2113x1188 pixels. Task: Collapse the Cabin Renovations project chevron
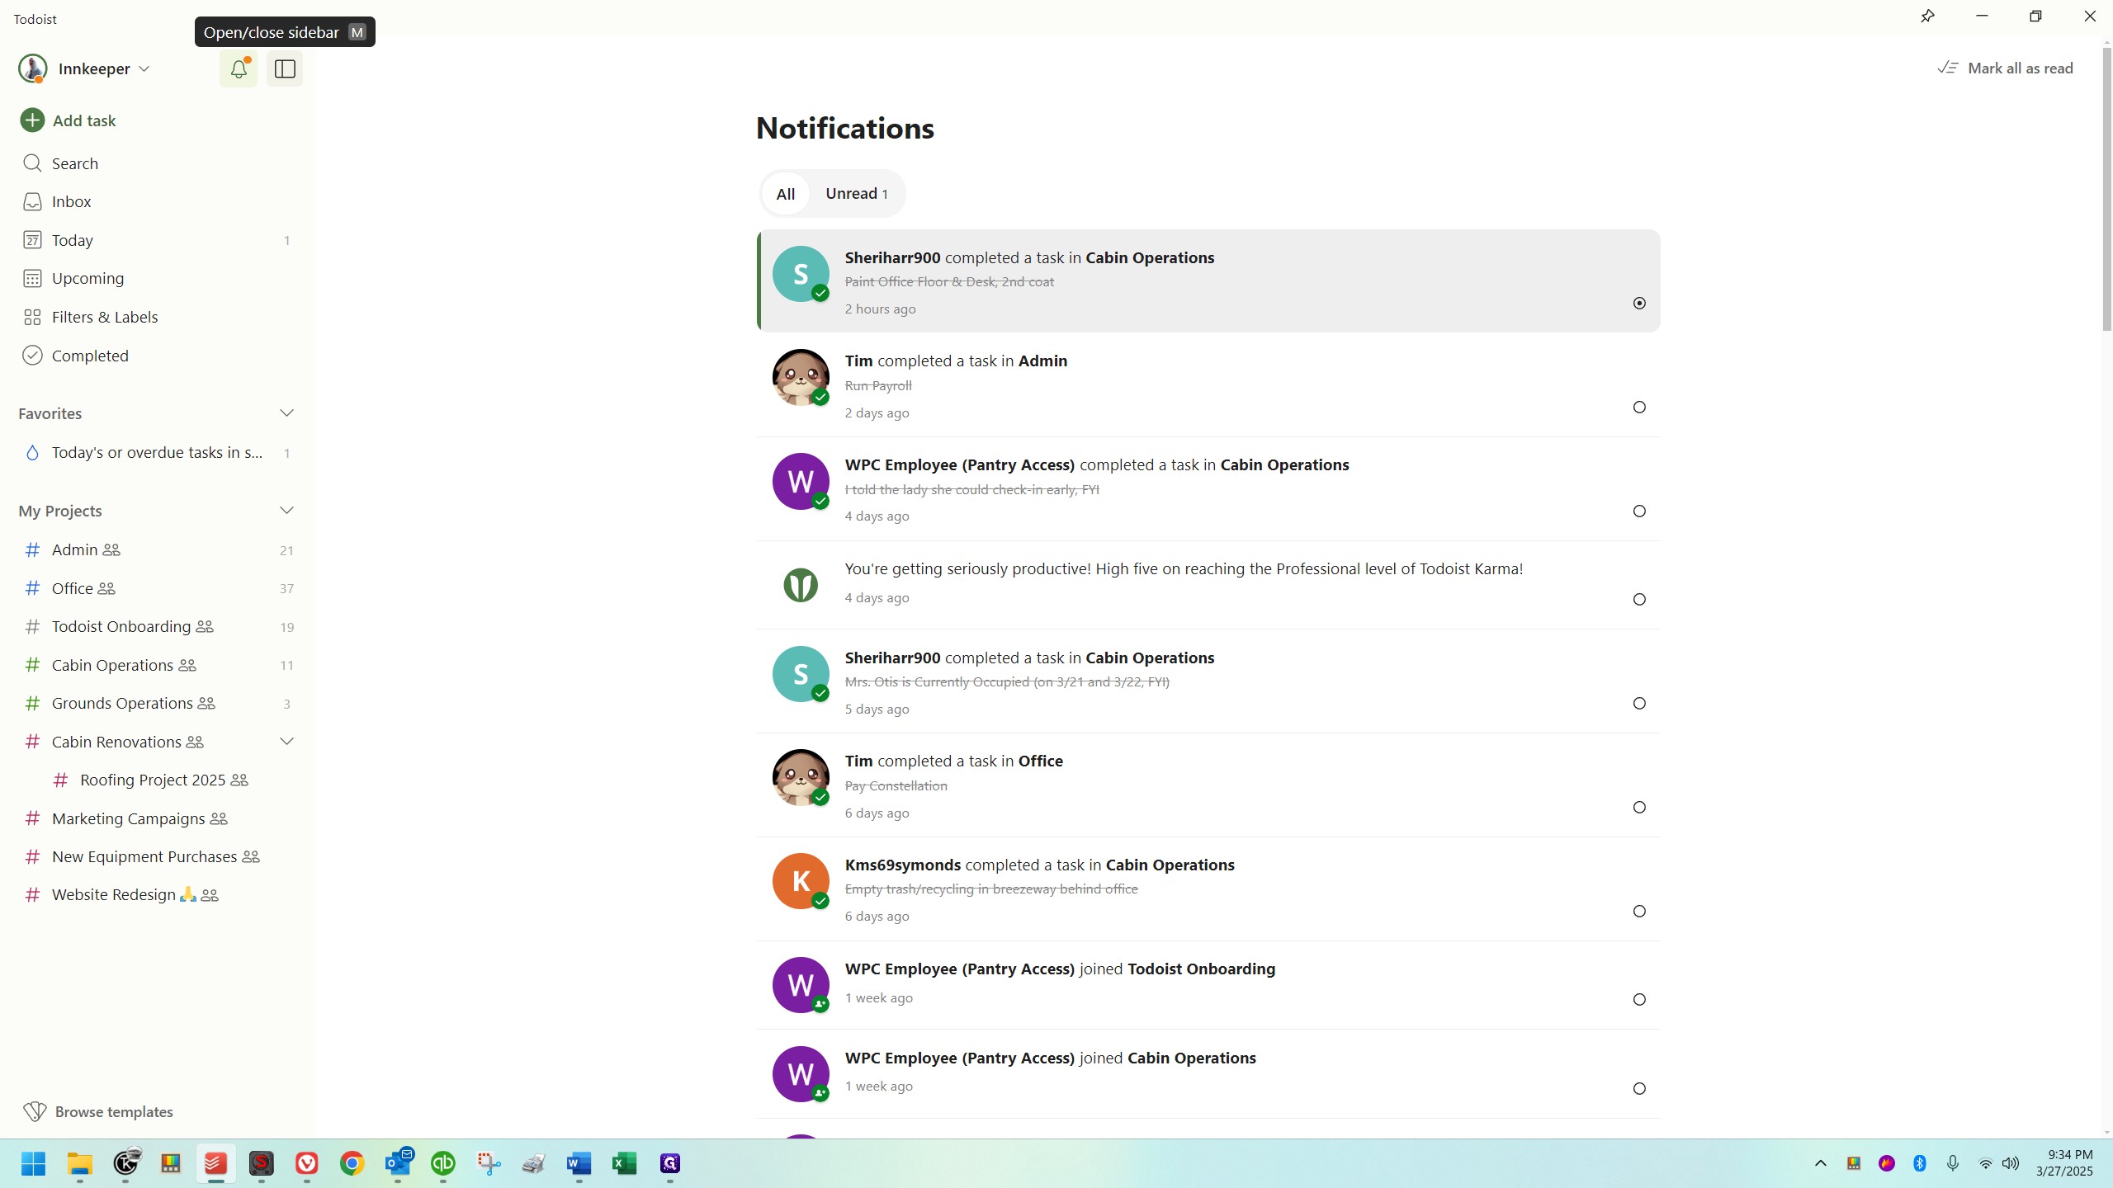(286, 742)
